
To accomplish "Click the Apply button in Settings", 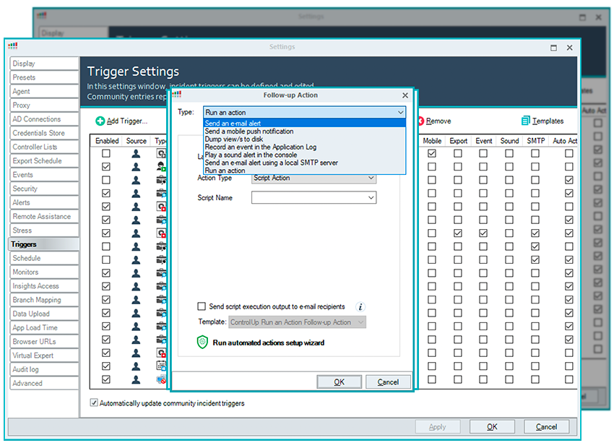I will pyautogui.click(x=438, y=427).
